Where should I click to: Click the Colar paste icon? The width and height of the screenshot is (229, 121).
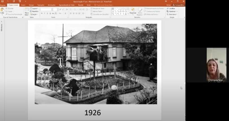point(2,10)
